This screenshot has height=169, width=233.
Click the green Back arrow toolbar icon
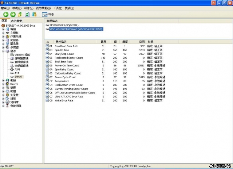6,14
